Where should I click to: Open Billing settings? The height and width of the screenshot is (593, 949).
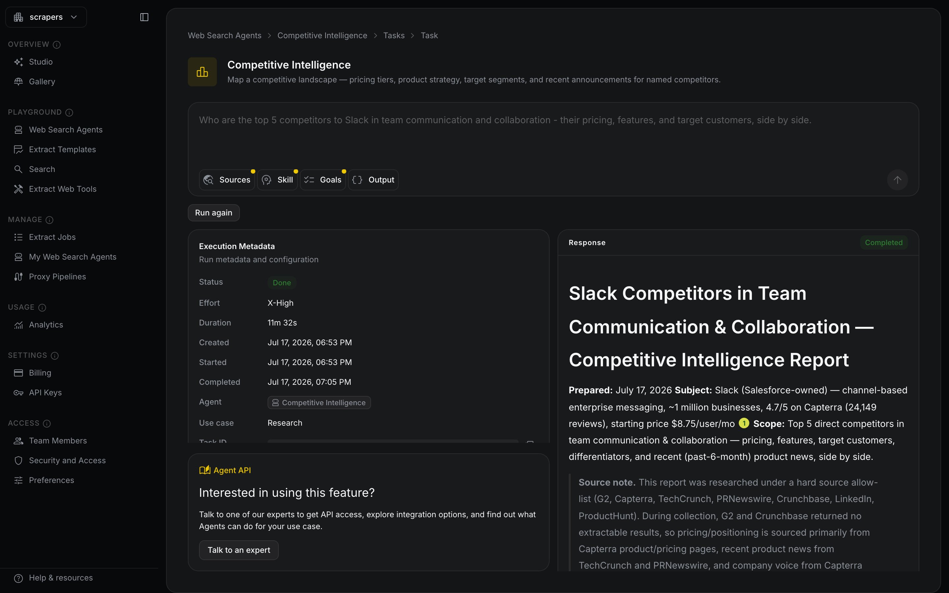[40, 373]
